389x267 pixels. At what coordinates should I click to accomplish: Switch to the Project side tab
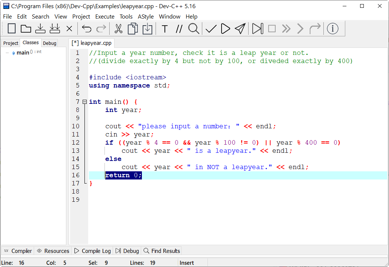point(11,43)
